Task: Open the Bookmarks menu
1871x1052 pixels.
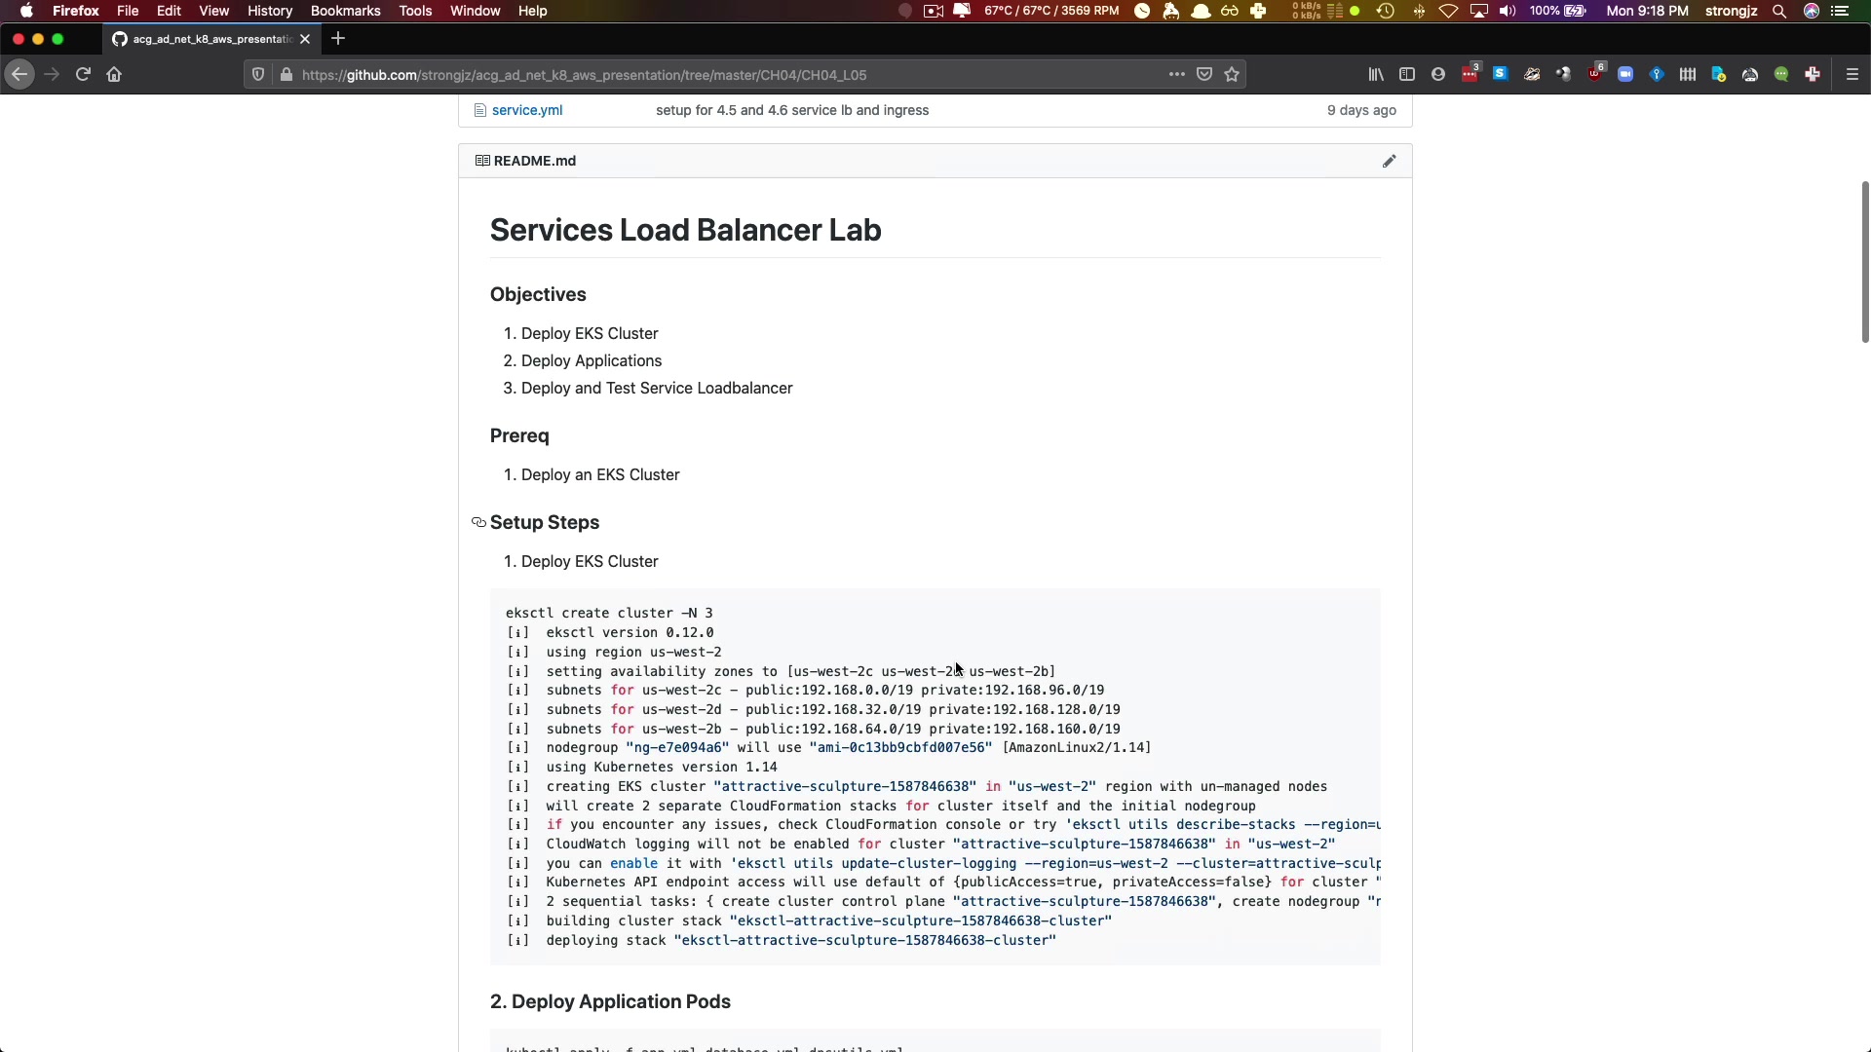Action: click(345, 11)
